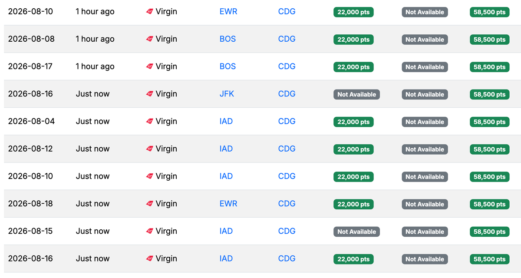
Task: Select the 2026-08-12 date cell
Action: tap(30, 149)
